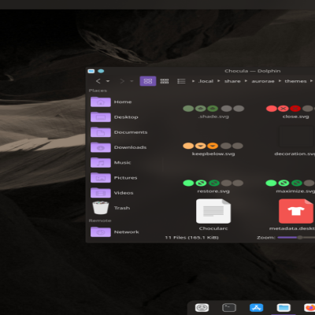Click the window menu icon in titlebar

[x=91, y=71]
